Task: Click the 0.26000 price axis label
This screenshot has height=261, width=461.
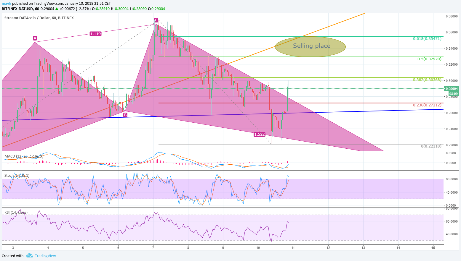Action: tap(452, 113)
